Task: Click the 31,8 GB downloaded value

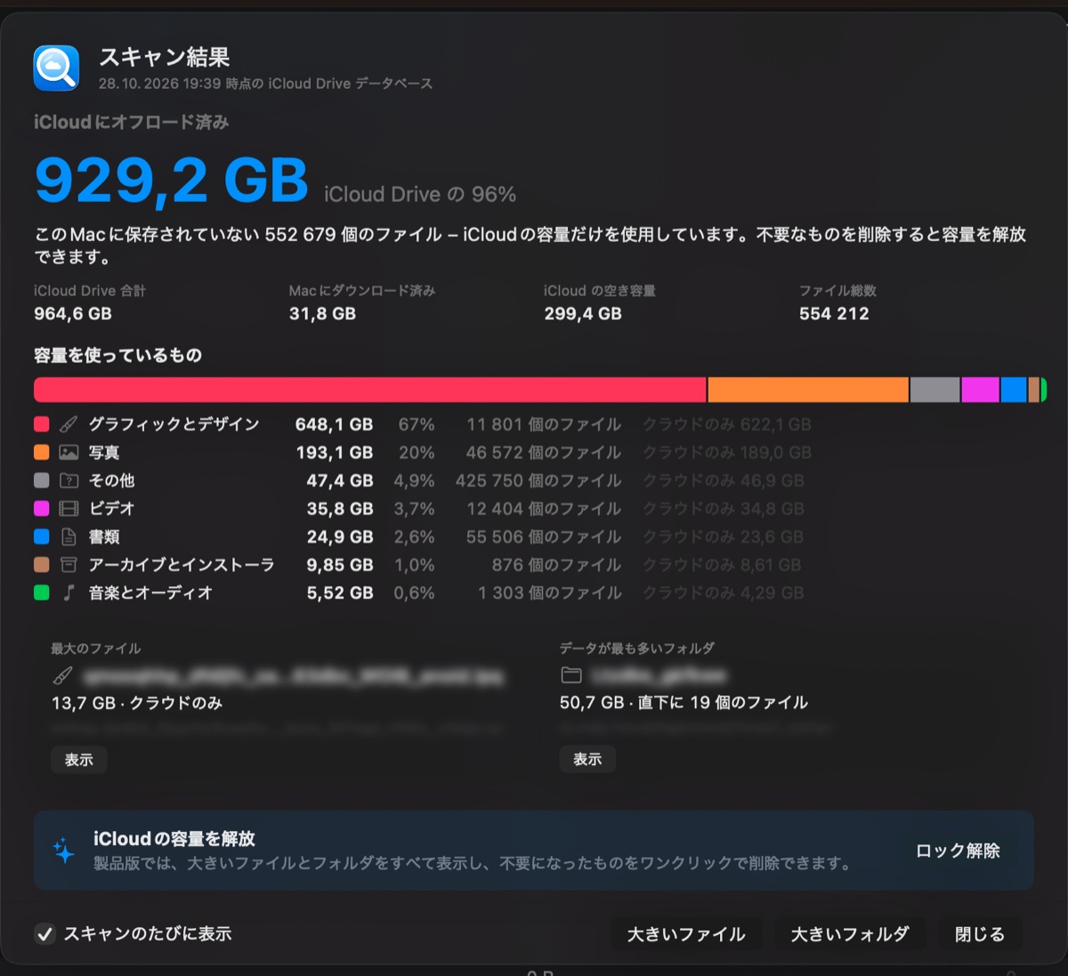Action: [x=322, y=313]
